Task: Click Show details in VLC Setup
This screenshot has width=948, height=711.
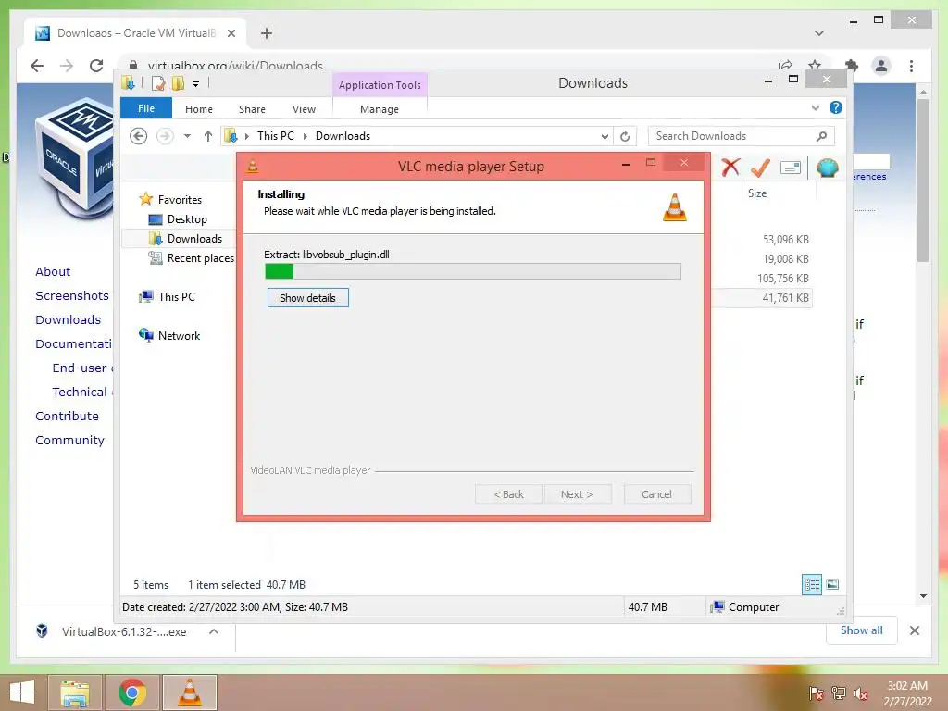Action: 307,298
